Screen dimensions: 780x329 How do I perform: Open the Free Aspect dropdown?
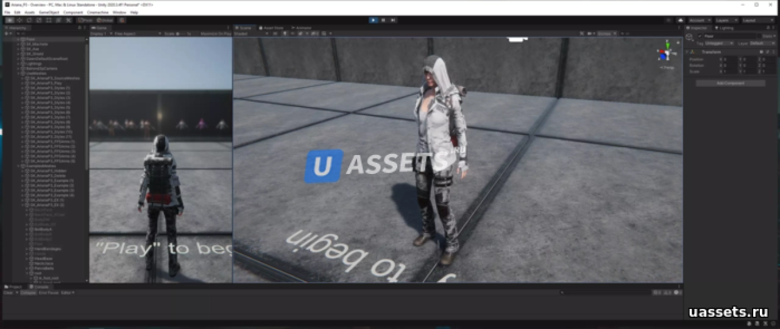137,33
